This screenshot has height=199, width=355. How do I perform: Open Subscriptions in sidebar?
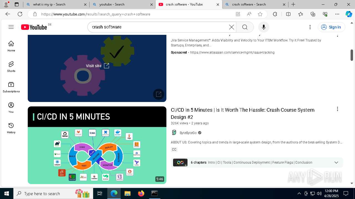(x=11, y=87)
